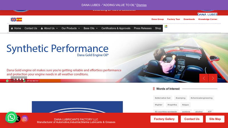
Task: Click the person icon beside About Us
Action: 42,28
